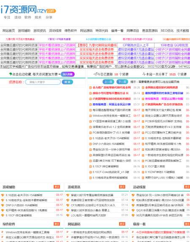The height and width of the screenshot is (242, 190).
Task: Focus the 资源名称 search input field
Action: pos(43,82)
